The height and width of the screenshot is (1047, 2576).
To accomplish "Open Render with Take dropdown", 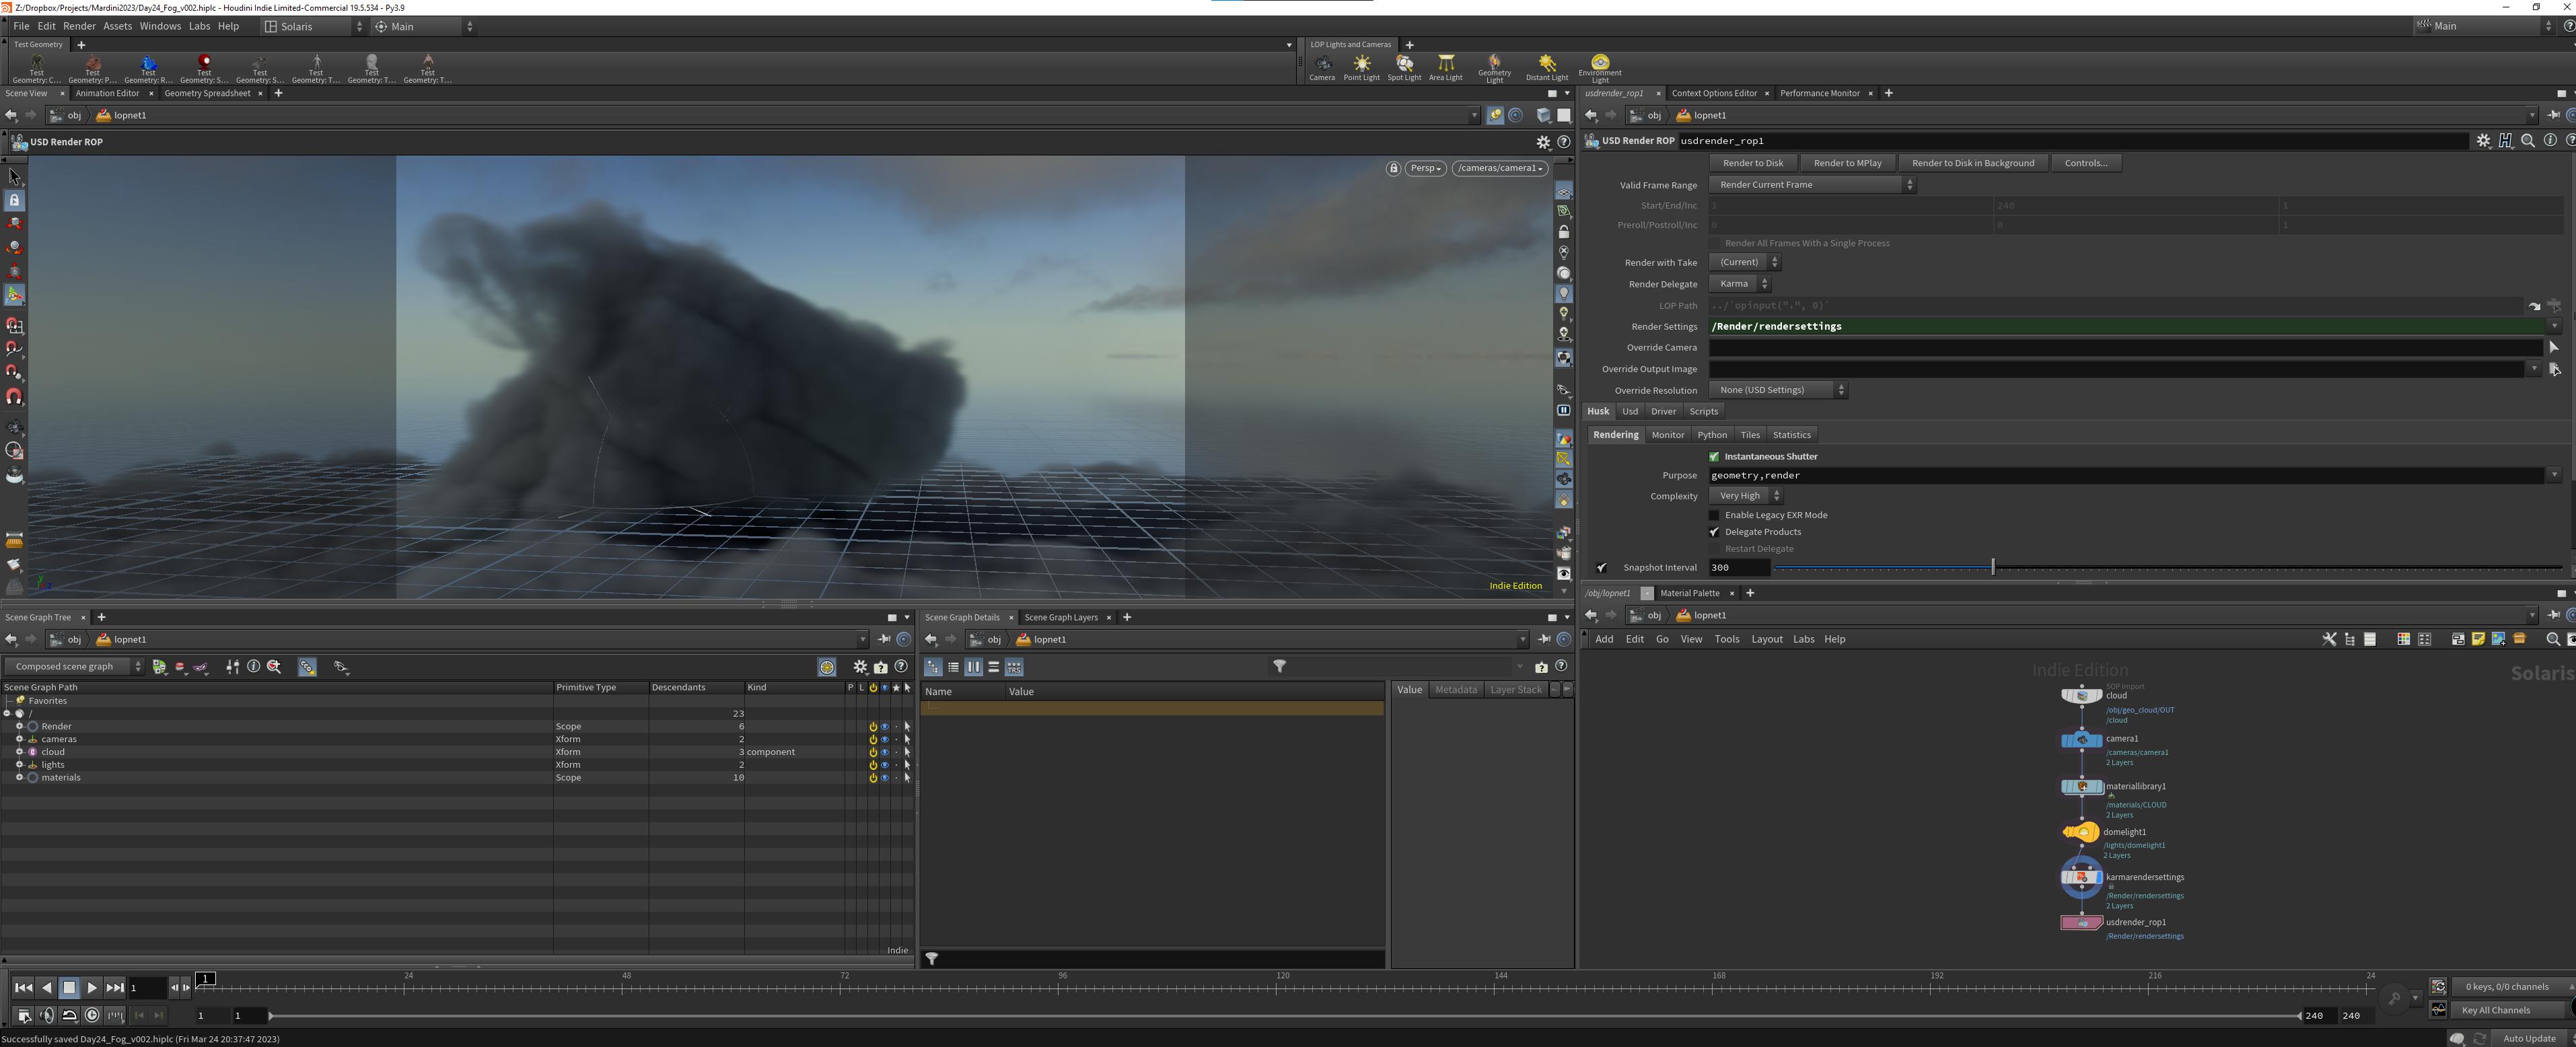I will (1744, 263).
